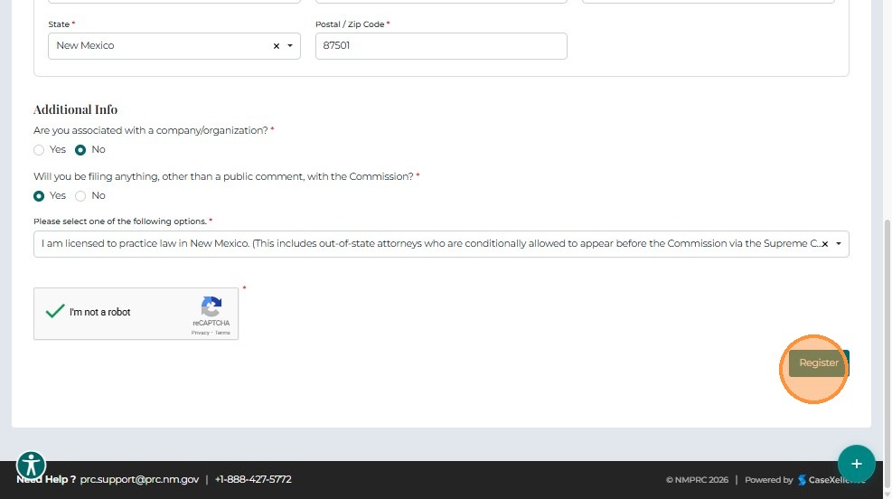
Task: Open the State dropdown arrow
Action: [x=290, y=46]
